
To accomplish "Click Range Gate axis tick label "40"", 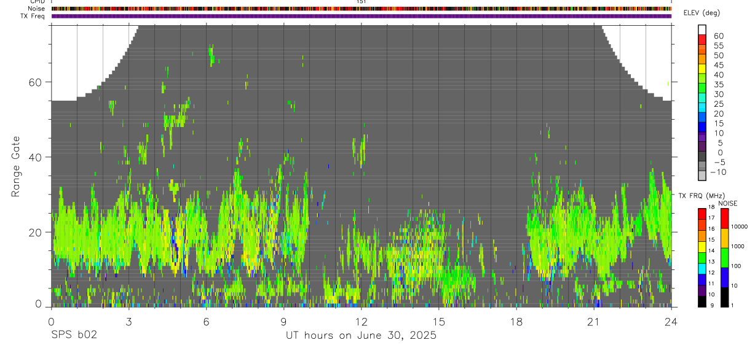I will pyautogui.click(x=36, y=157).
